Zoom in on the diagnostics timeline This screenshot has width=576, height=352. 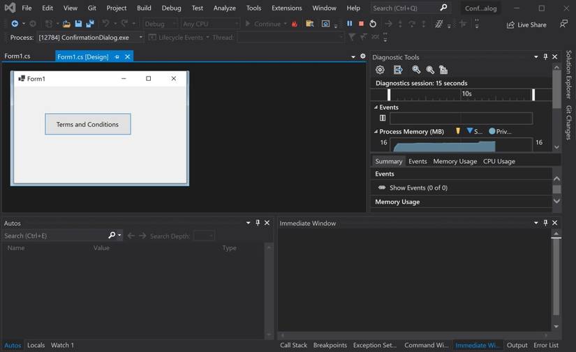click(416, 70)
